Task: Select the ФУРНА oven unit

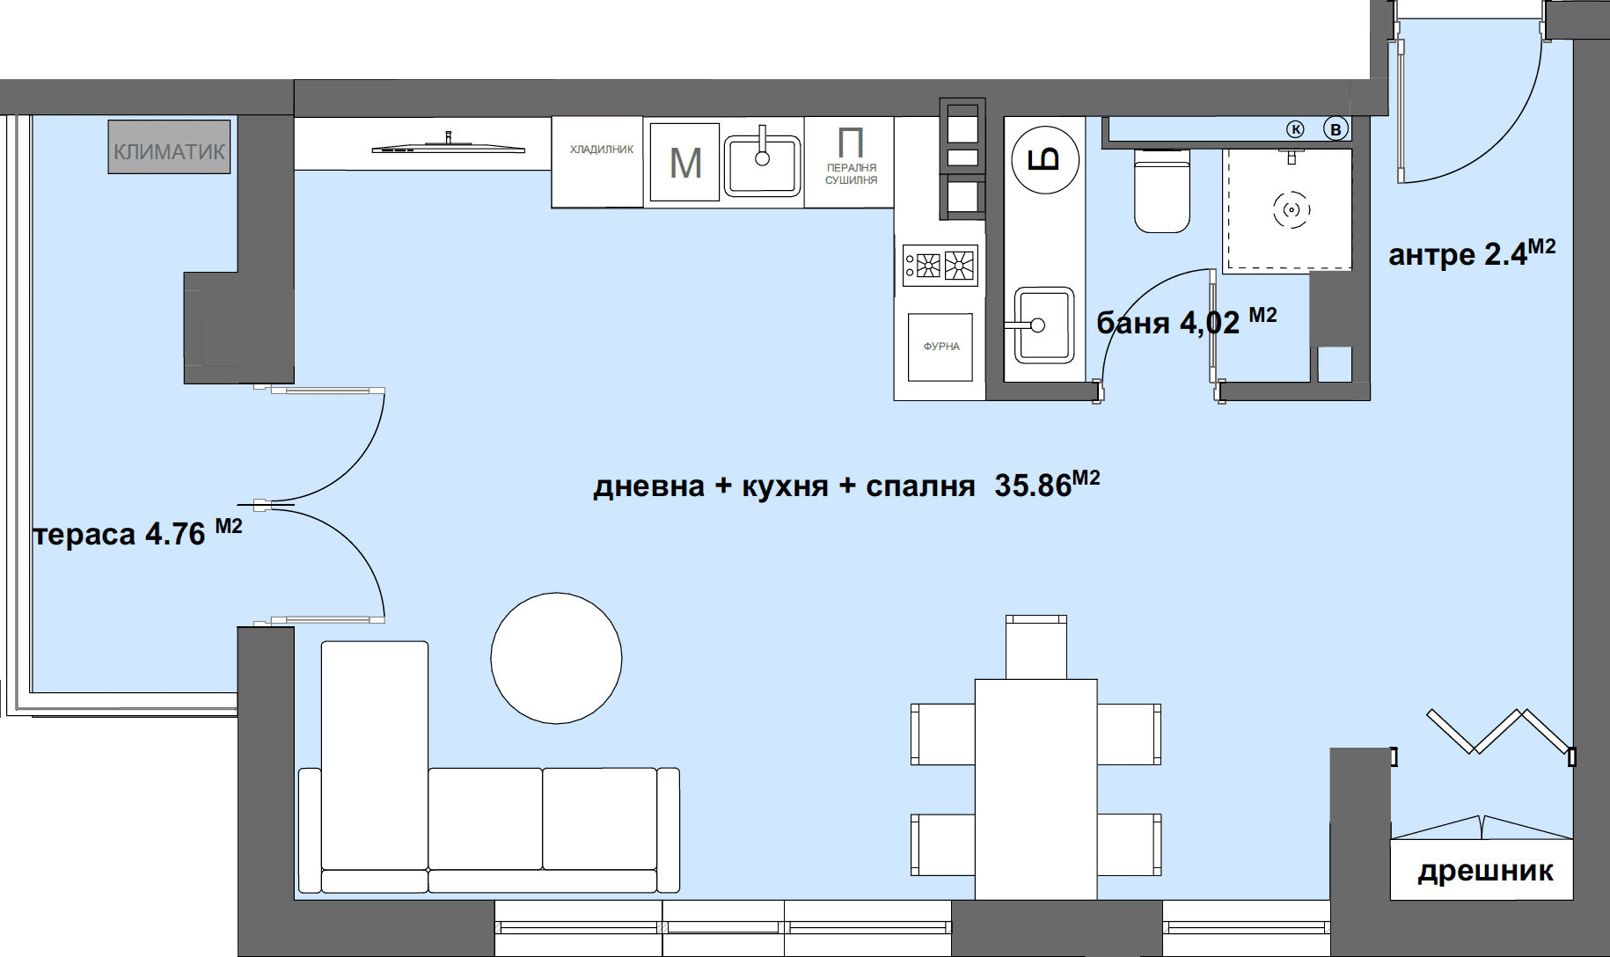Action: click(x=940, y=347)
